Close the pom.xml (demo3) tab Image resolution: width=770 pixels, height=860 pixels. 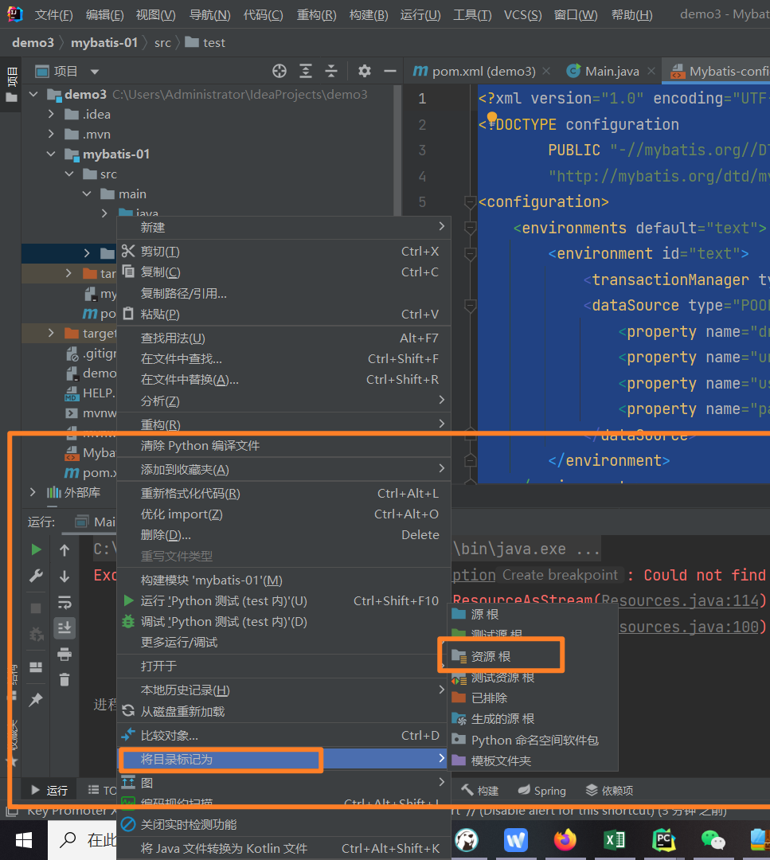point(546,71)
